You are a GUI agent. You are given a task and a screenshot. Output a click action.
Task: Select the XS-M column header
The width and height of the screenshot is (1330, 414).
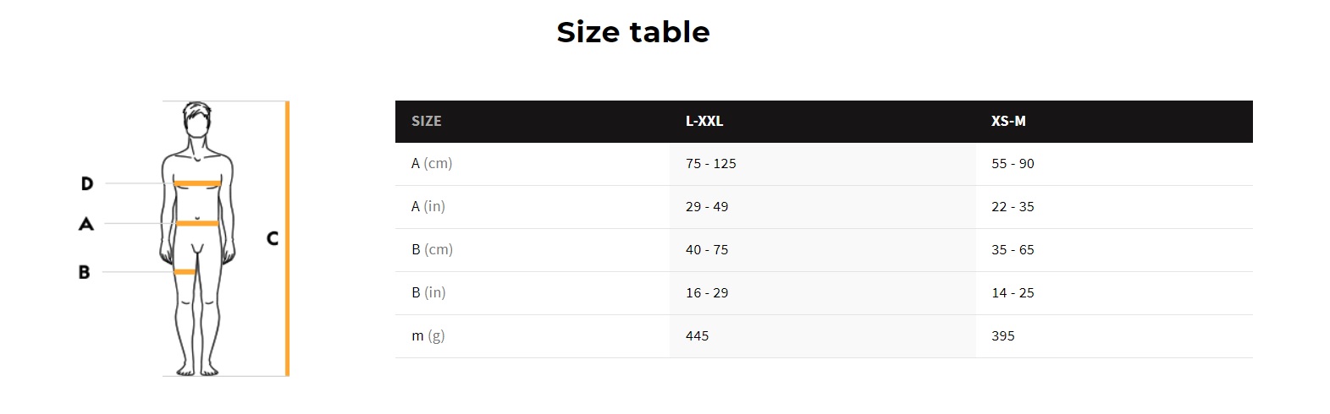point(1008,122)
